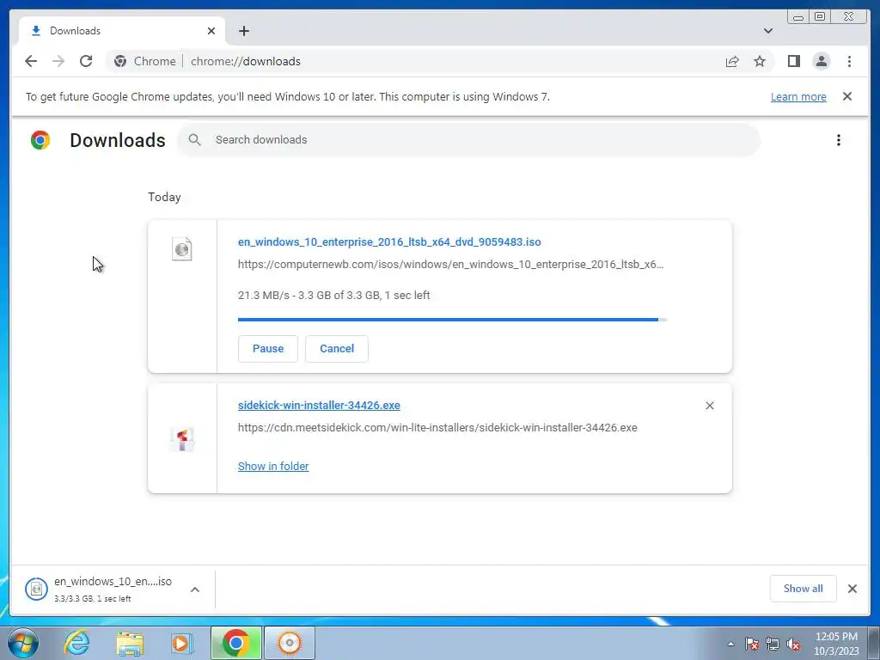Image resolution: width=880 pixels, height=660 pixels.
Task: Open sidekick-win-installer-34426.exe link
Action: tap(319, 406)
